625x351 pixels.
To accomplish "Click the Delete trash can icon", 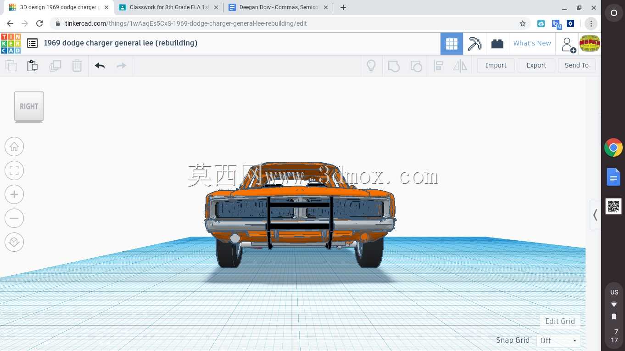I will (77, 66).
